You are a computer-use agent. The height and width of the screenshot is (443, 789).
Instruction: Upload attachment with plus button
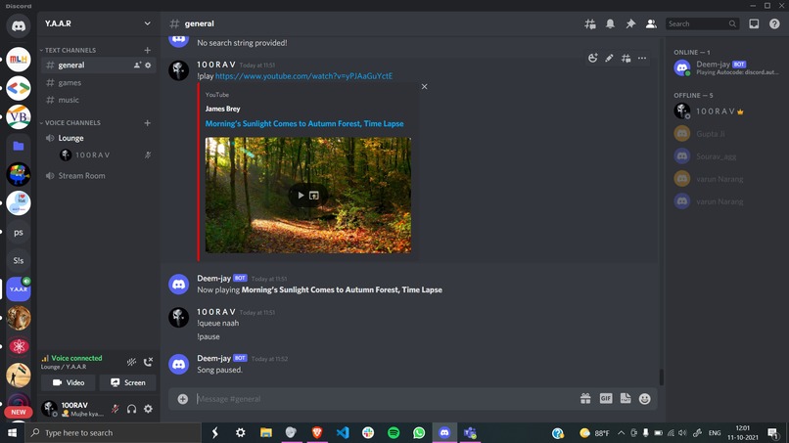[x=183, y=399]
